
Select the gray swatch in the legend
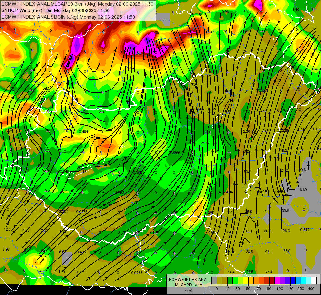pyautogui.click(x=214, y=280)
